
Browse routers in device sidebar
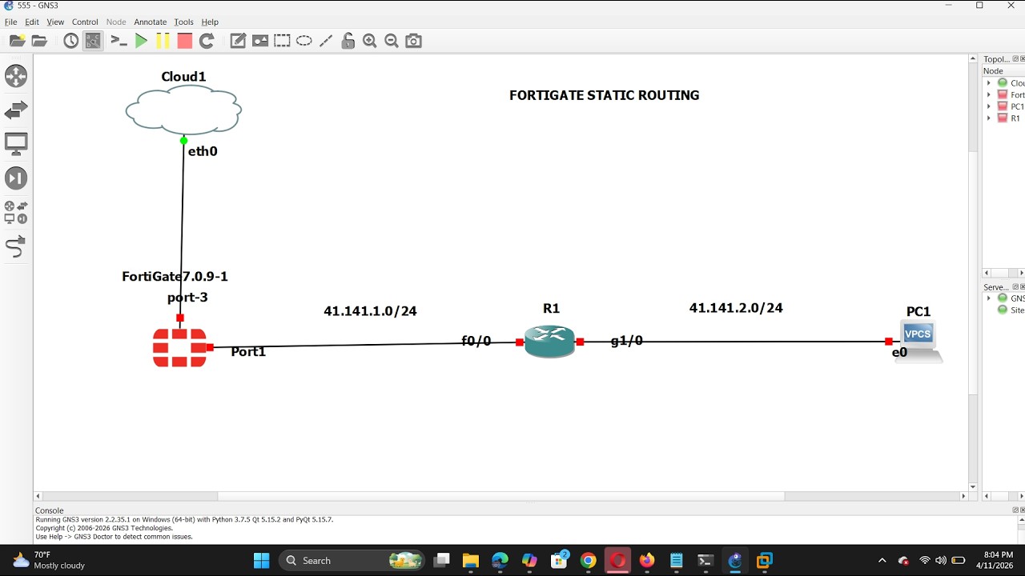coord(16,76)
